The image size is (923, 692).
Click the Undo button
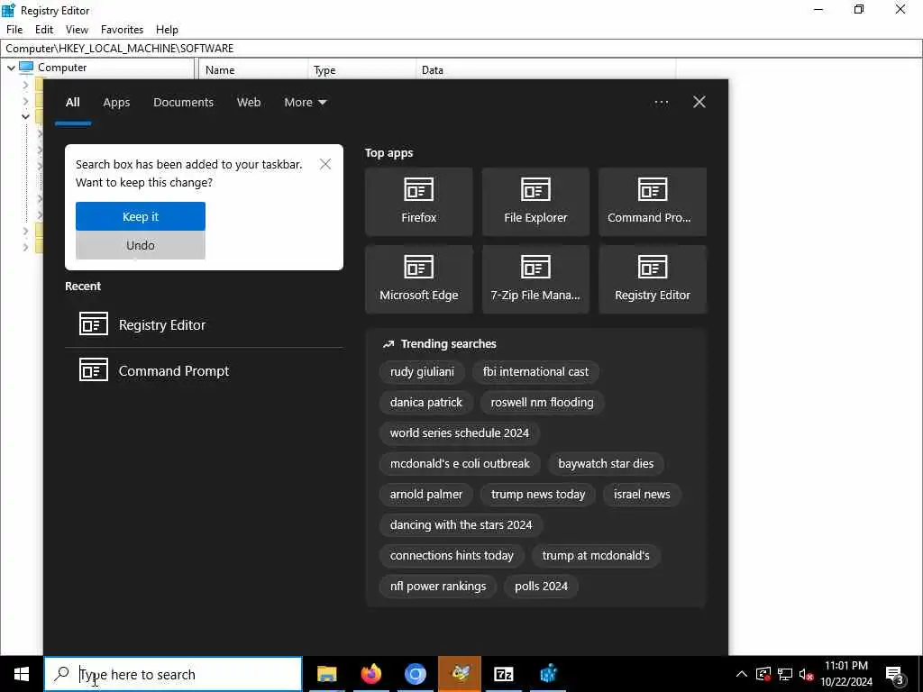coord(141,245)
